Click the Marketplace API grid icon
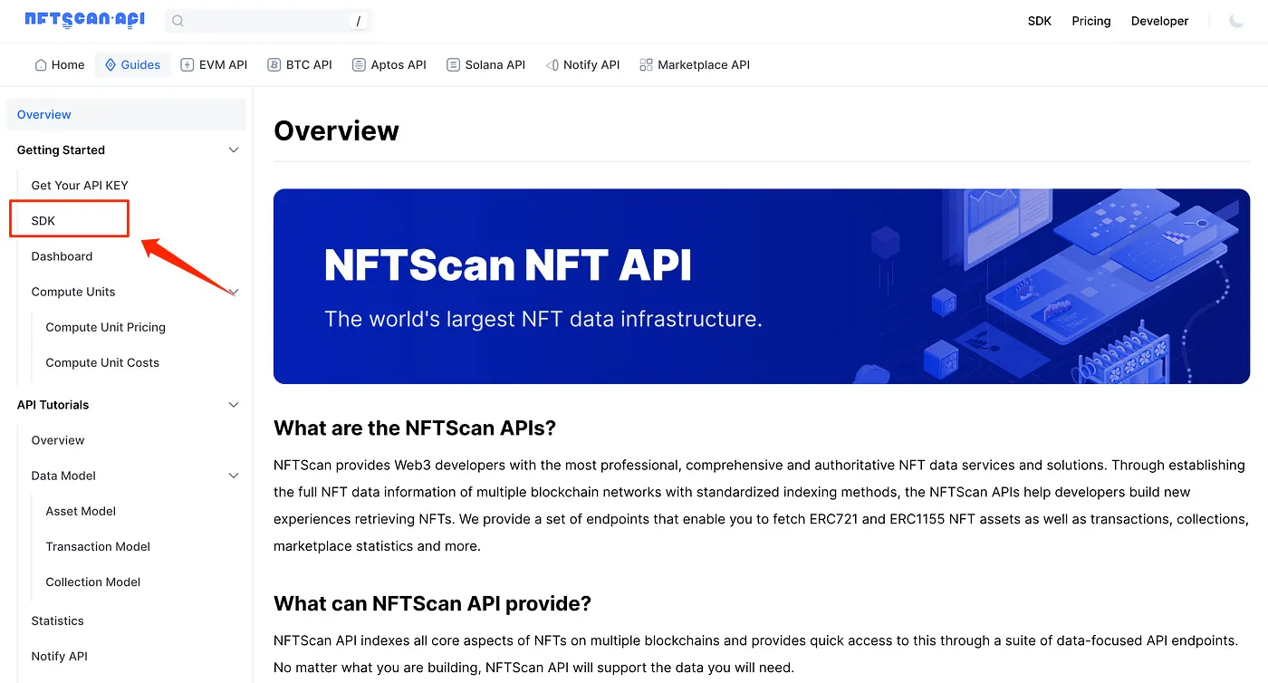The image size is (1268, 683). pyautogui.click(x=646, y=65)
